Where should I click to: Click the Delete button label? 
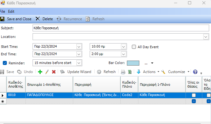48,19
